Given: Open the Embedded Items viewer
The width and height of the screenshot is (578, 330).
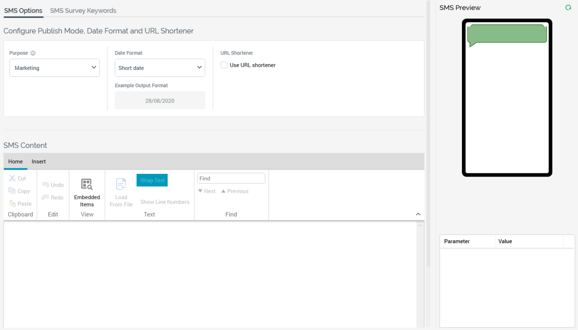Looking at the screenshot, I should [87, 184].
